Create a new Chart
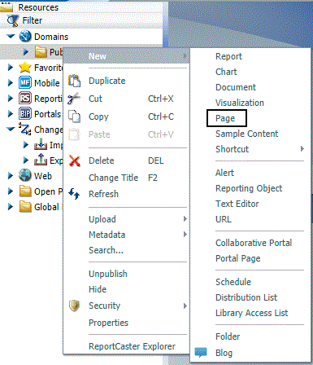Image resolution: width=313 pixels, height=365 pixels. pyautogui.click(x=226, y=72)
